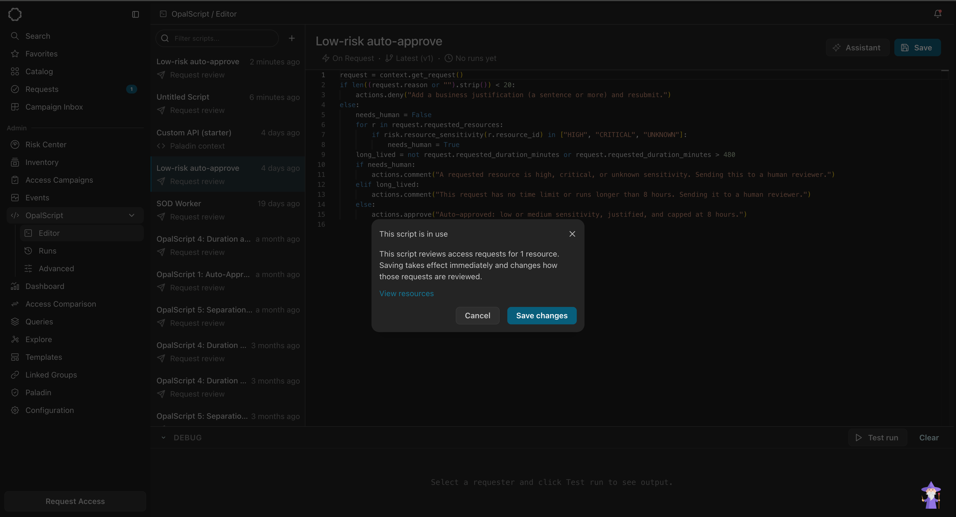Open the Advanced submenu item
This screenshot has height=517, width=956.
click(x=82, y=268)
